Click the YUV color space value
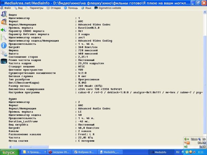 (80, 70)
